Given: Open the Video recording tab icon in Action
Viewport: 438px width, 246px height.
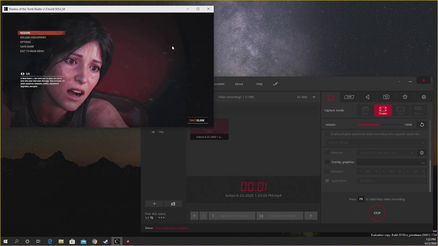Looking at the screenshot, I should click(x=330, y=97).
